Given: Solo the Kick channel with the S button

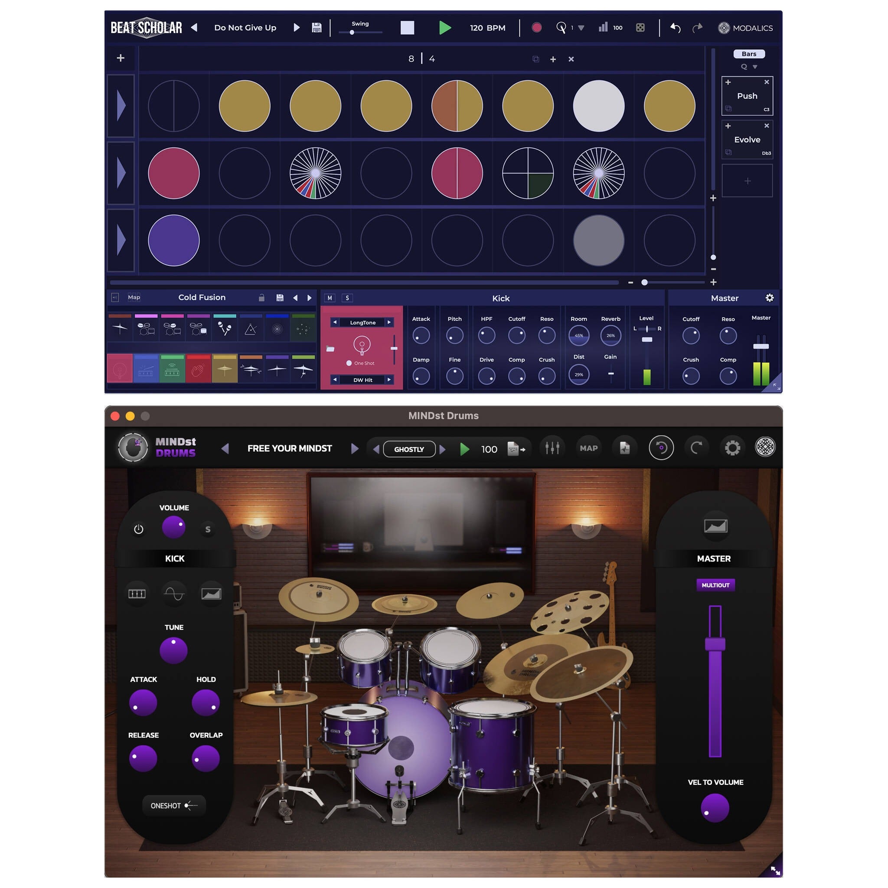Looking at the screenshot, I should (x=347, y=298).
